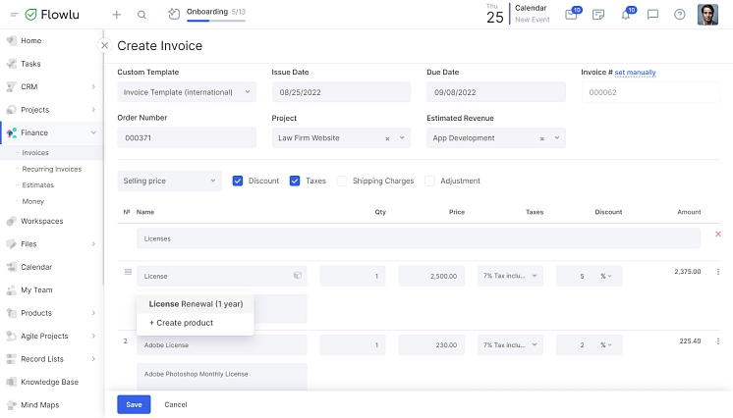This screenshot has height=418, width=733.
Task: Open the Custom Template dropdown
Action: (x=187, y=92)
